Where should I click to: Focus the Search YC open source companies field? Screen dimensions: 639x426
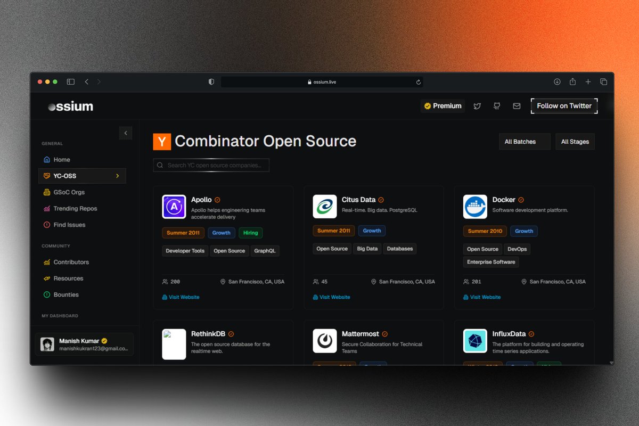pyautogui.click(x=211, y=165)
